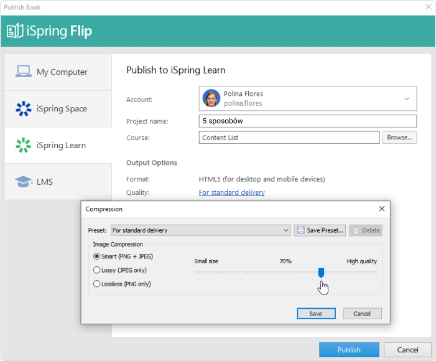Click the LMS graduation cap icon
The height and width of the screenshot is (361, 436).
click(24, 182)
